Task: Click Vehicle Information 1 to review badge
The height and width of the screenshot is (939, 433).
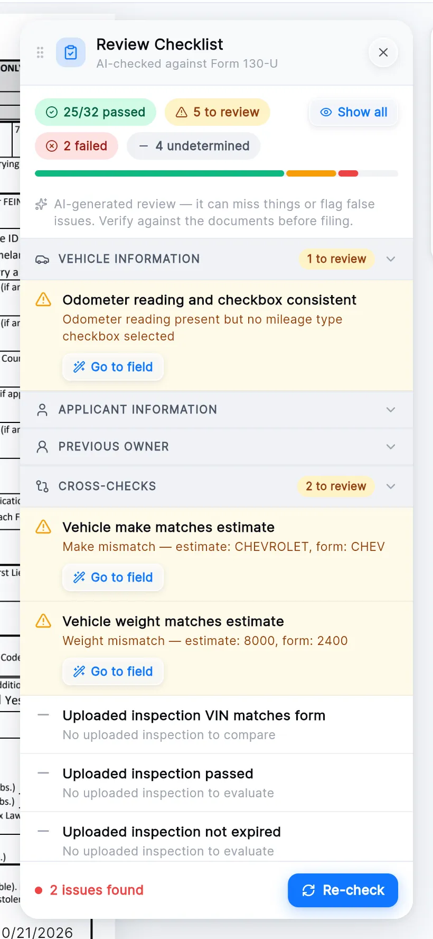Action: [336, 259]
